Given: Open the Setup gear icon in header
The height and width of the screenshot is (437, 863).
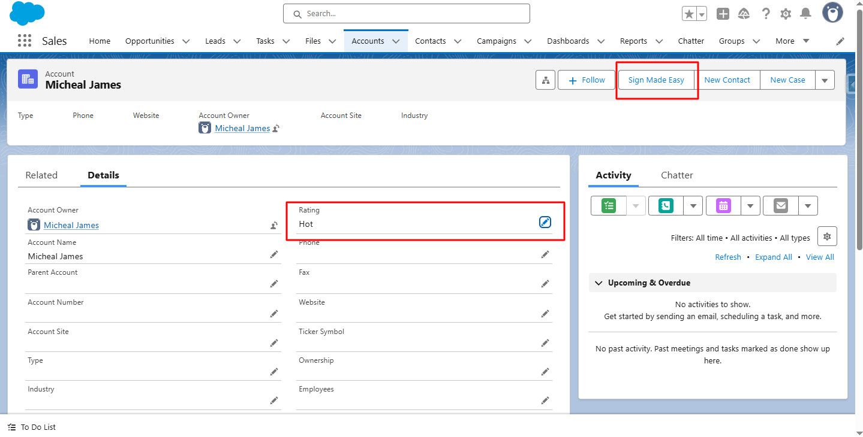Looking at the screenshot, I should coord(786,14).
